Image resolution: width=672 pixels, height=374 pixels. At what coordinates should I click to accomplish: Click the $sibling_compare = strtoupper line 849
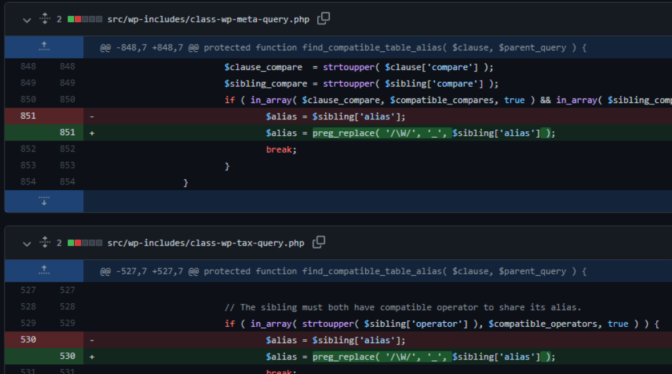361,84
